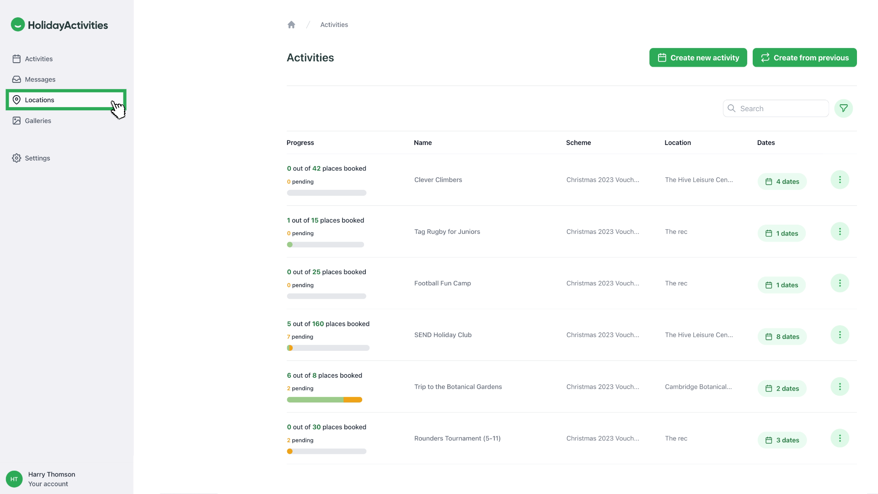
Task: Click the 8 dates badge
Action: click(782, 337)
